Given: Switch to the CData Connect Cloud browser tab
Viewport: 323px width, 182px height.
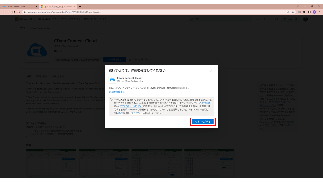Looking at the screenshot, I should coord(19,6).
